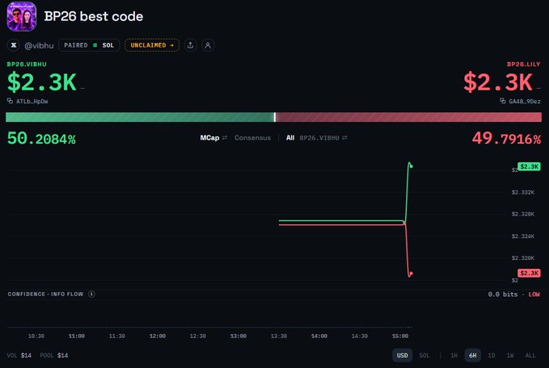Click the BP26 best code title
The width and height of the screenshot is (549, 368).
(x=94, y=16)
